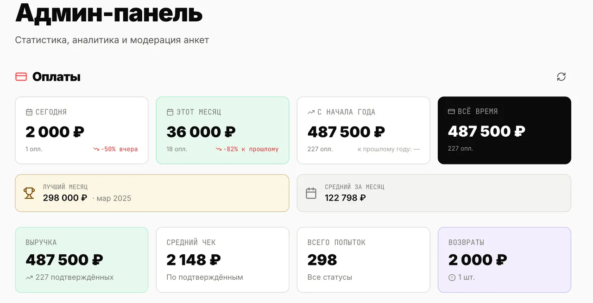Click the мар 2025 best month label
The width and height of the screenshot is (593, 303).
pos(114,198)
